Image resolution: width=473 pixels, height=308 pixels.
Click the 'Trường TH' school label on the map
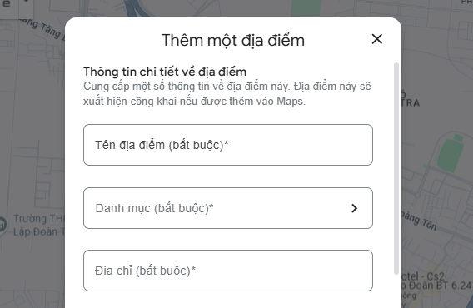pos(38,218)
